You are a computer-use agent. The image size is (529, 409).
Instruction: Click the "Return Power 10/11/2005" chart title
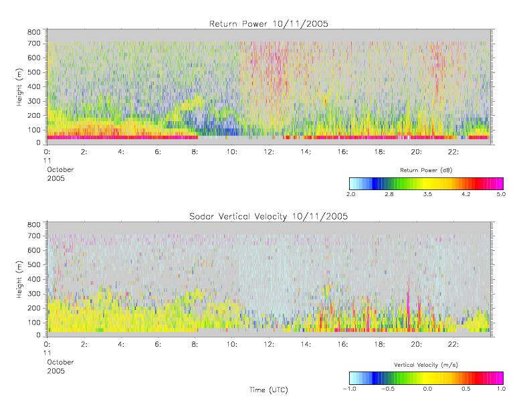click(x=269, y=24)
